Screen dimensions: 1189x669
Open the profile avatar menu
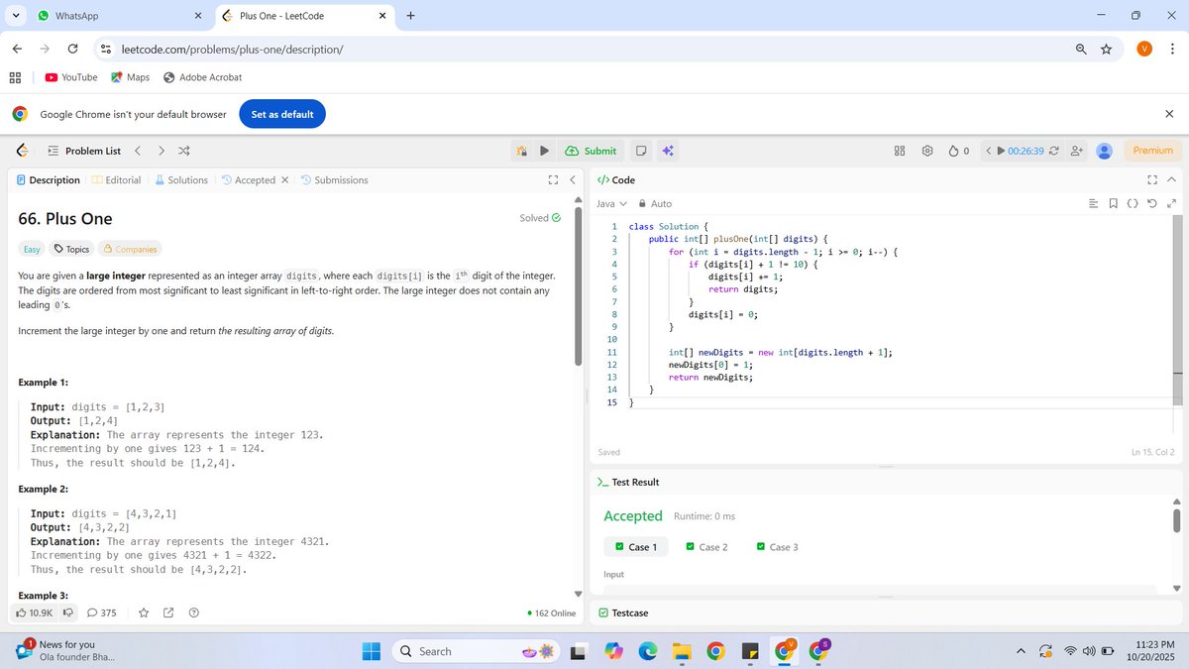point(1105,151)
